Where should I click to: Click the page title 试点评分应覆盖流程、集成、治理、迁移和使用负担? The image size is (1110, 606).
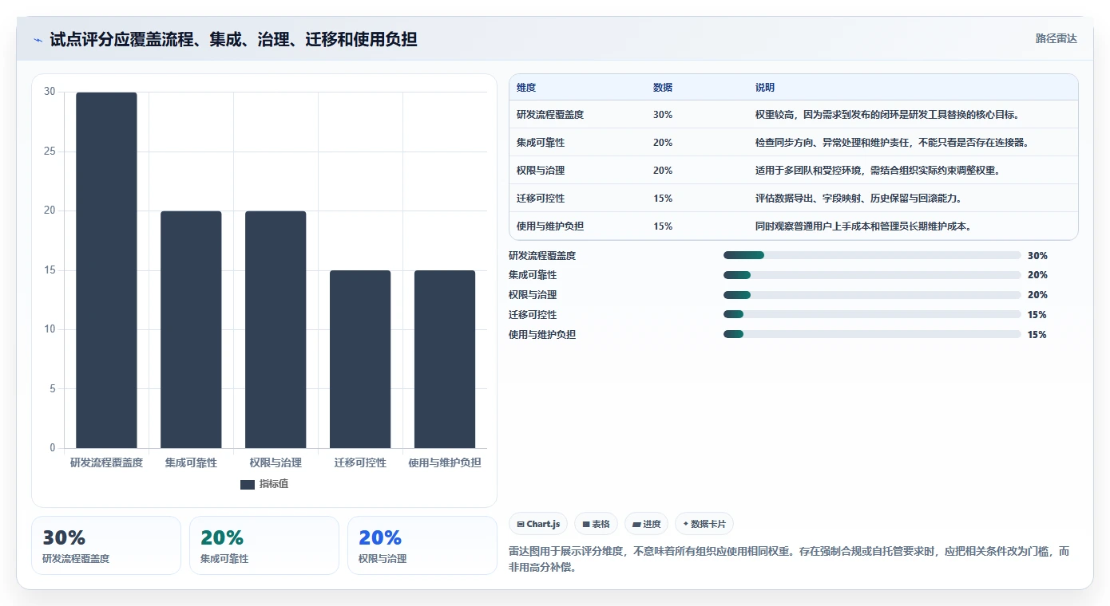pos(233,39)
